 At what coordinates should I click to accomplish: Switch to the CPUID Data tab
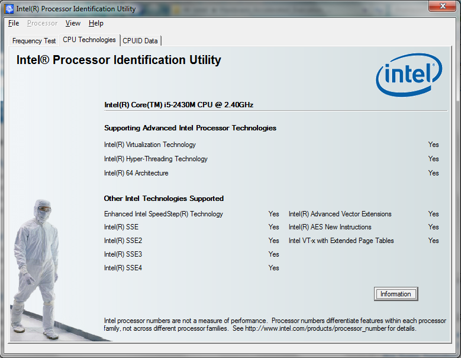140,41
